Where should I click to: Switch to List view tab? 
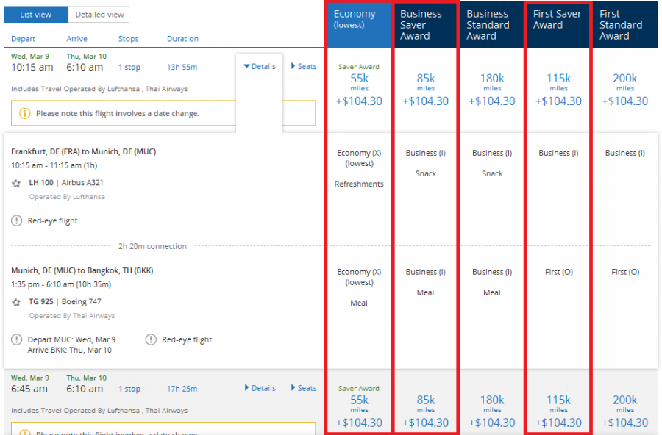point(36,15)
